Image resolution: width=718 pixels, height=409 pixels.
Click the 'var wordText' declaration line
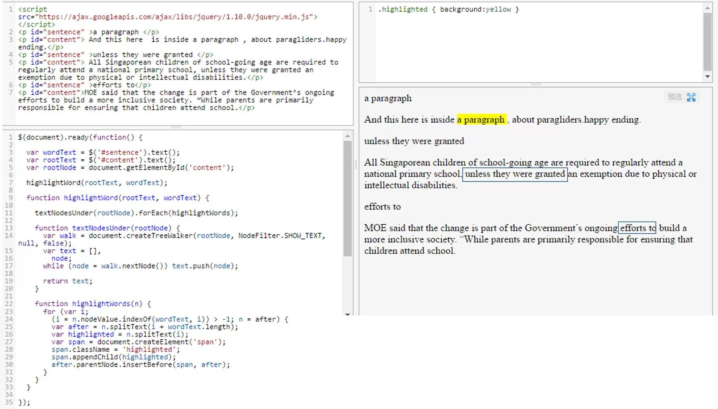click(103, 152)
